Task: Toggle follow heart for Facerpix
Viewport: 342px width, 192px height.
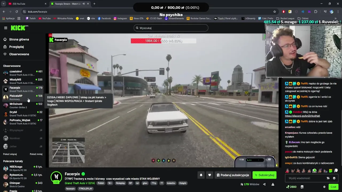Action: pyautogui.click(x=209, y=175)
